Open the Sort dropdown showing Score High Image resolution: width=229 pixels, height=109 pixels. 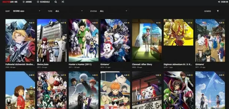26,11
